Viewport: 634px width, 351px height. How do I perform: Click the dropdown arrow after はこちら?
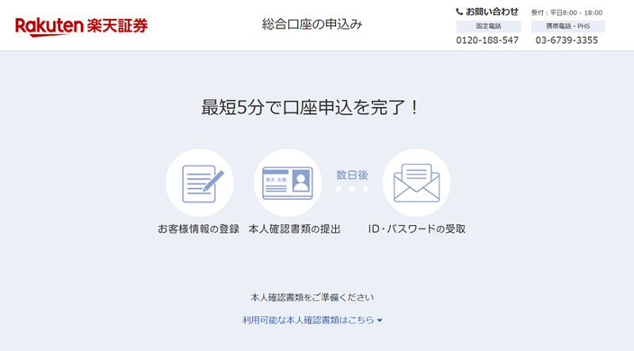380,321
